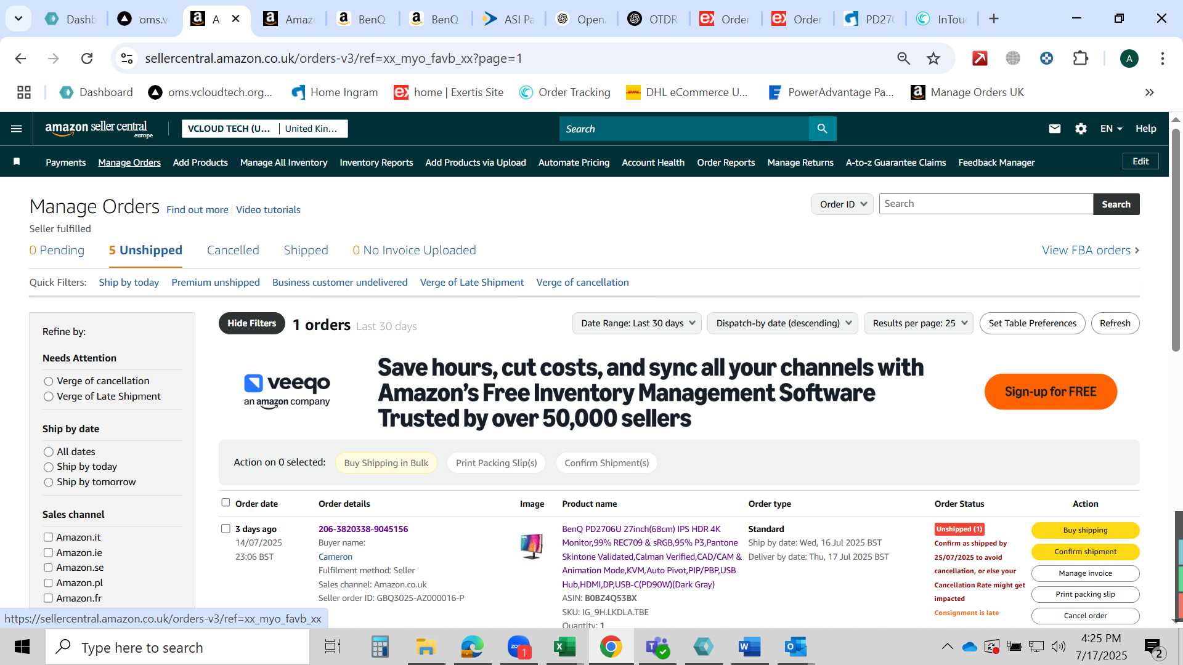Viewport: 1183px width, 665px height.
Task: Click Hide Filters button
Action: pyautogui.click(x=251, y=323)
